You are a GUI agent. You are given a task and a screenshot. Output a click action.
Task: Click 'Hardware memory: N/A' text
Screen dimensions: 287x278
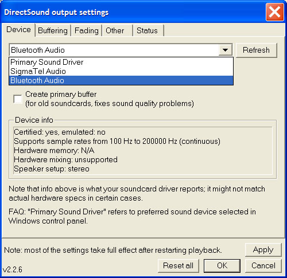click(x=54, y=151)
